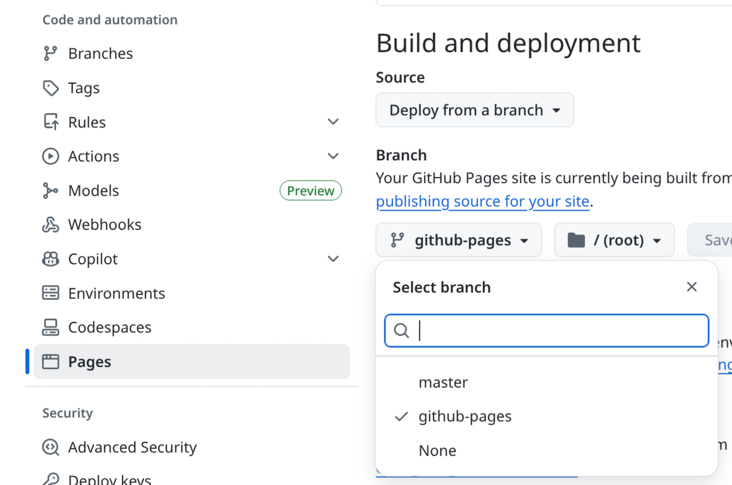Click the Tags label icon
Viewport: 732px width, 485px height.
pos(51,88)
